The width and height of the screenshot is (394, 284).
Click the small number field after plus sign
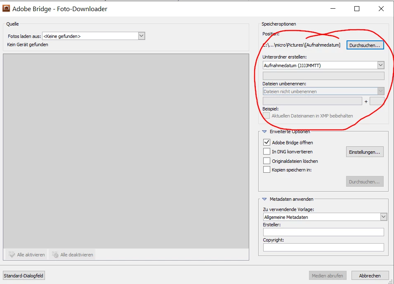click(377, 101)
